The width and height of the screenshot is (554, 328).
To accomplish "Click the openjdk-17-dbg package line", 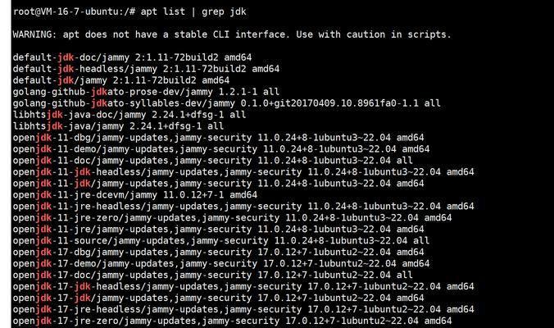I will pos(218,252).
